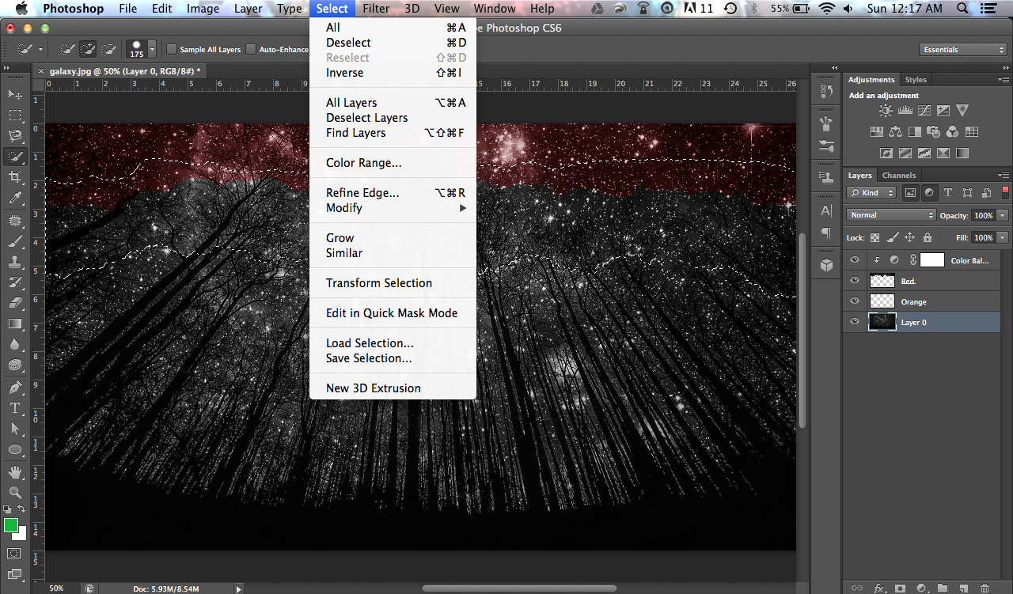Select the Gradient tool
Image resolution: width=1013 pixels, height=594 pixels.
(15, 323)
